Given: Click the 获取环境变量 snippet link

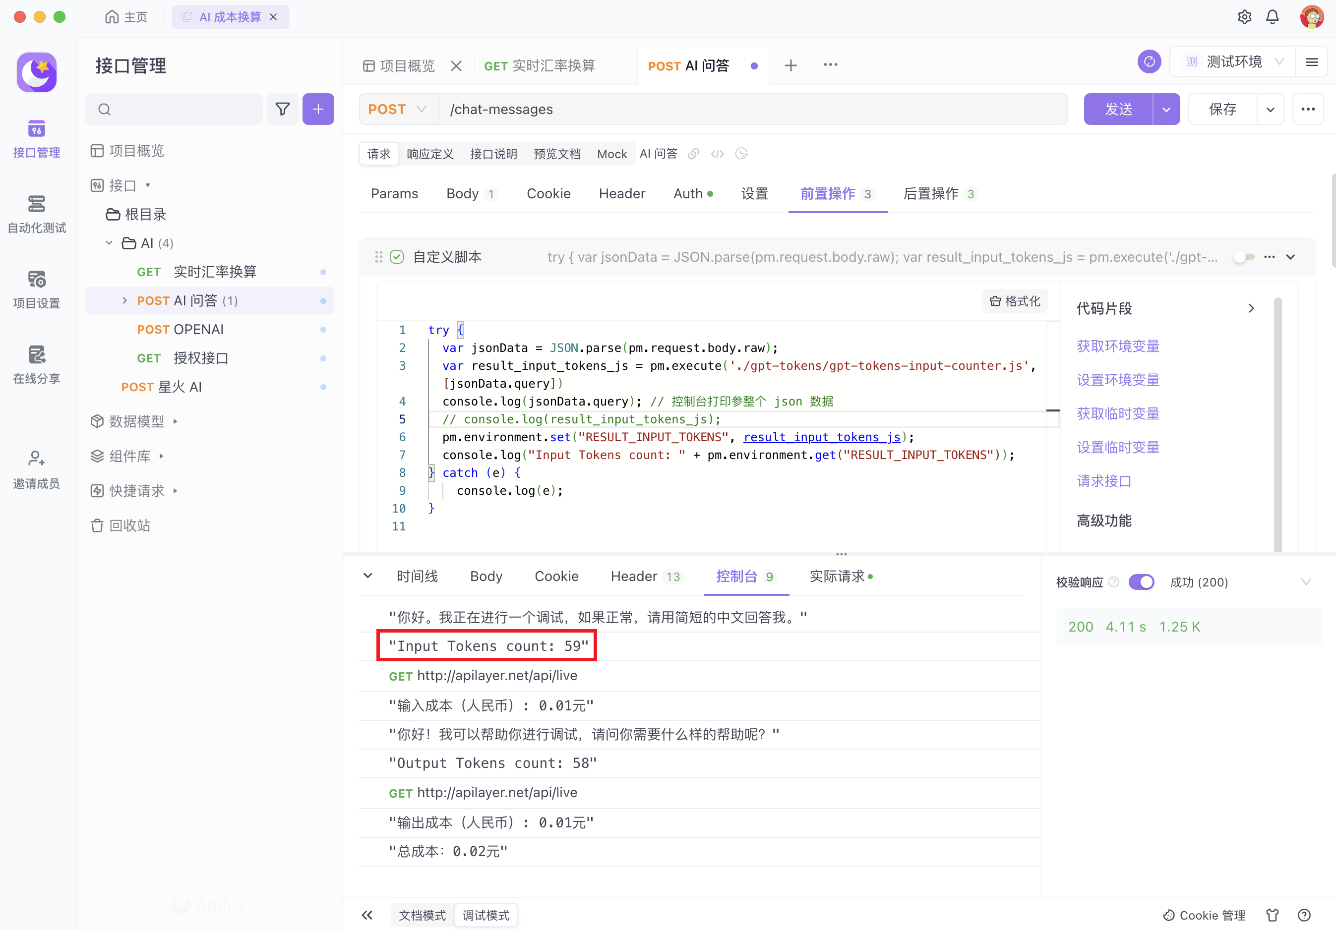Looking at the screenshot, I should pyautogui.click(x=1117, y=347).
